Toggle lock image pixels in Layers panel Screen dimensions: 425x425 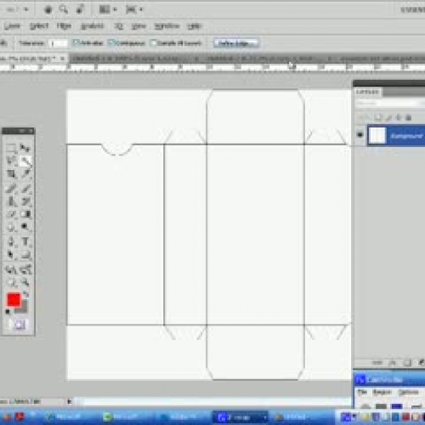[388, 117]
